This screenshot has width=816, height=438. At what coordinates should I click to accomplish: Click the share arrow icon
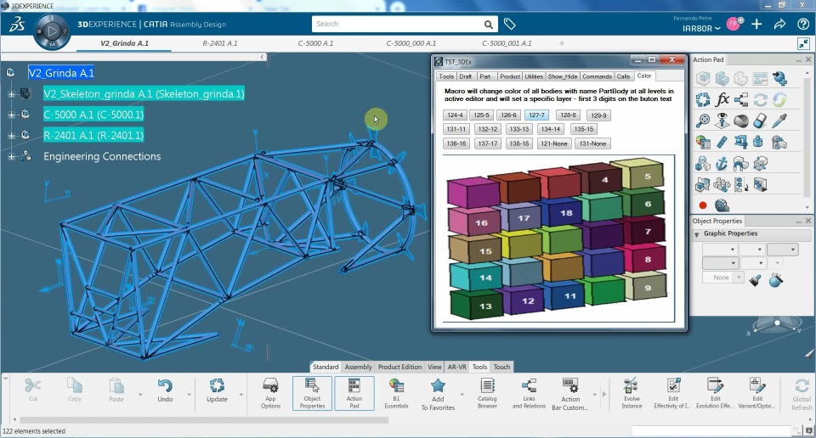point(779,24)
